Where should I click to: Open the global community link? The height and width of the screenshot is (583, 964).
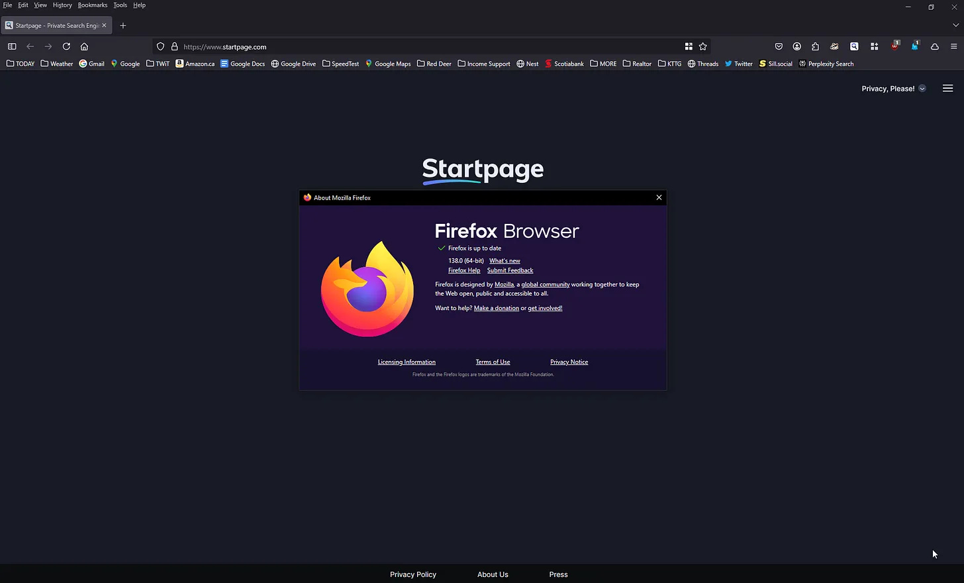click(x=546, y=285)
